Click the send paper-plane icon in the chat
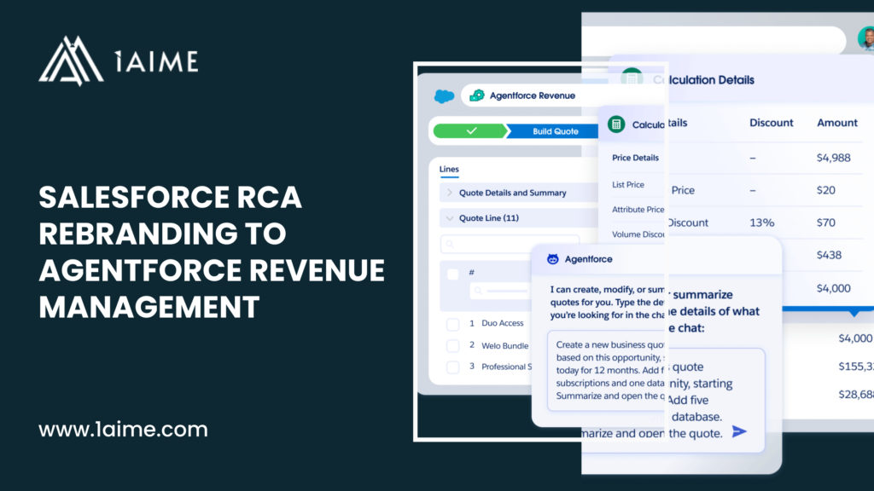The height and width of the screenshot is (491, 874). pos(739,432)
